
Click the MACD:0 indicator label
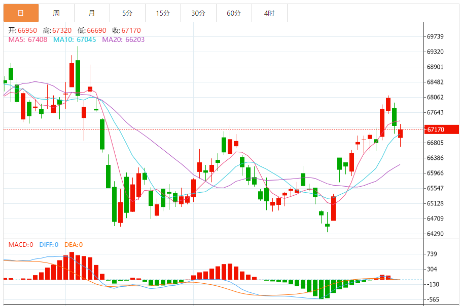coord(21,245)
